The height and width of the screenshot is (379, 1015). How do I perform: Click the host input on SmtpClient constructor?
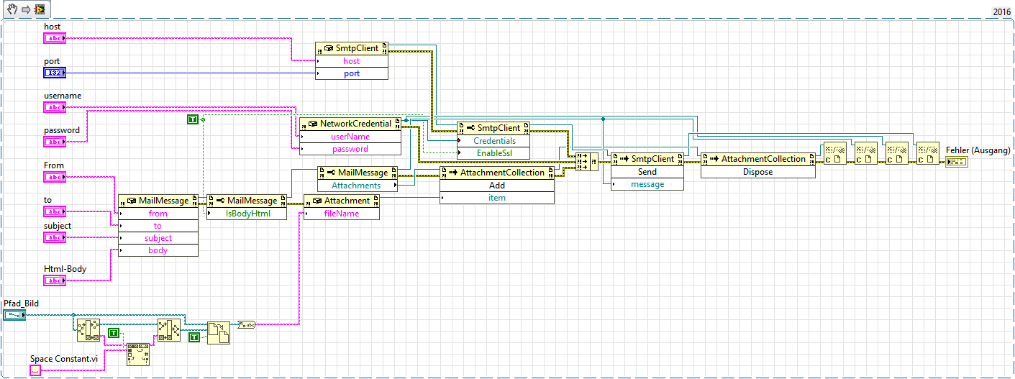(352, 61)
